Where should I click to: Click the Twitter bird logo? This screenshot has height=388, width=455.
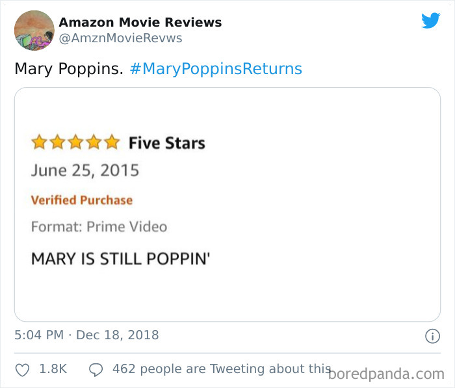(430, 21)
